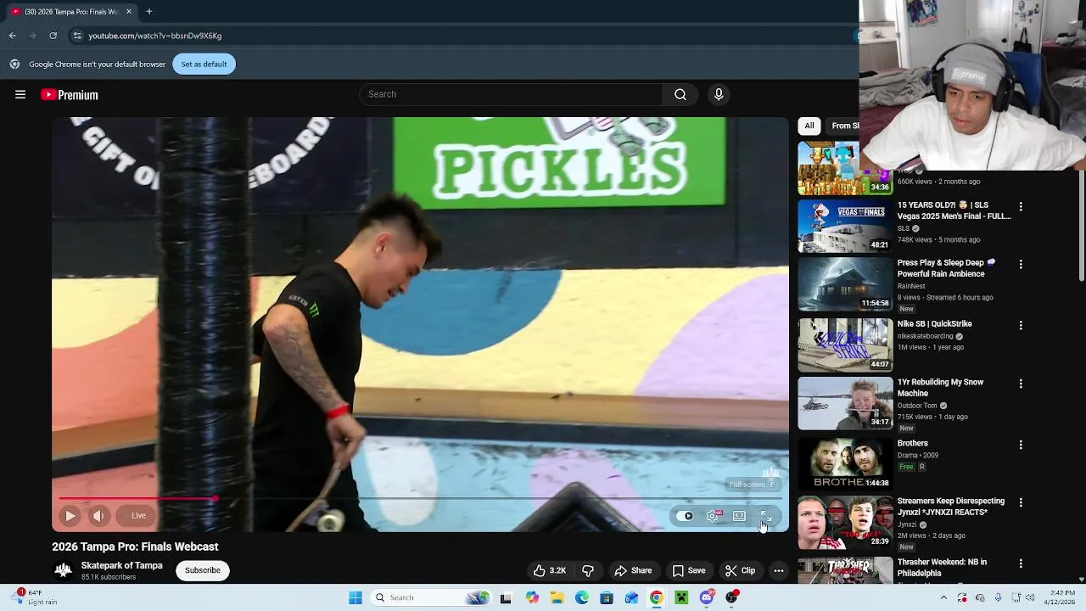The height and width of the screenshot is (611, 1086).
Task: Open weather widget showing 64°F
Action: coord(34,597)
